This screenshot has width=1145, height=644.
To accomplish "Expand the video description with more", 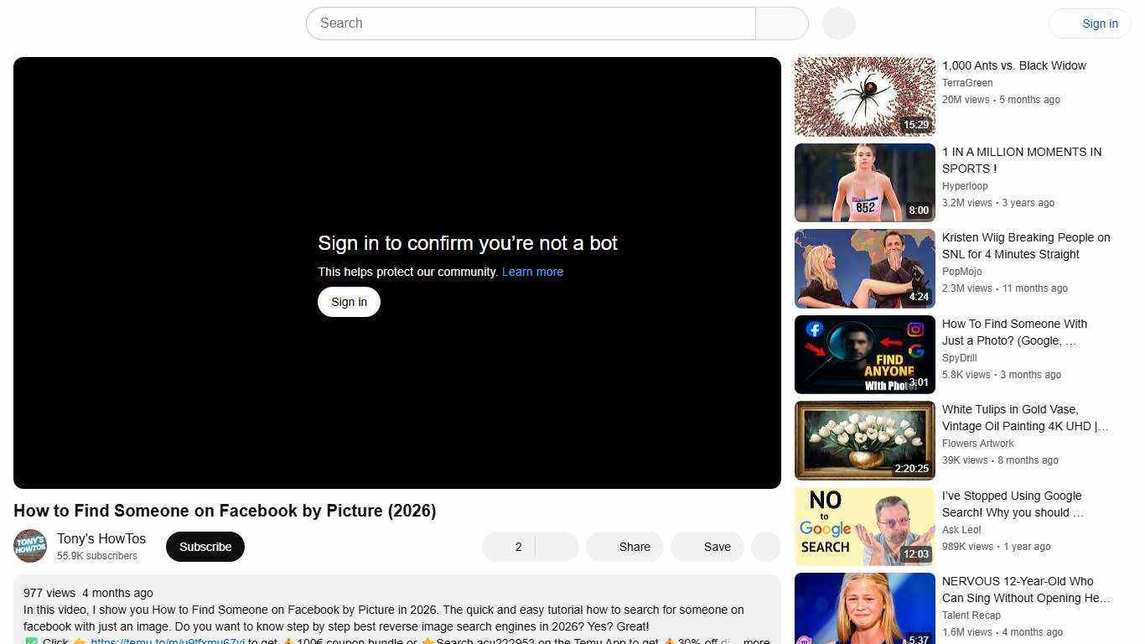I will click(755, 640).
